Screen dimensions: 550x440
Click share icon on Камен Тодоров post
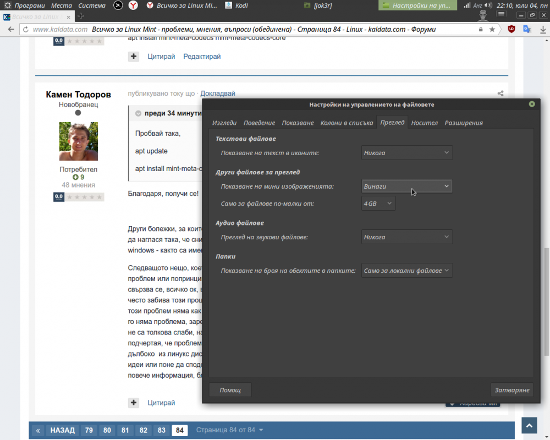coord(501,94)
